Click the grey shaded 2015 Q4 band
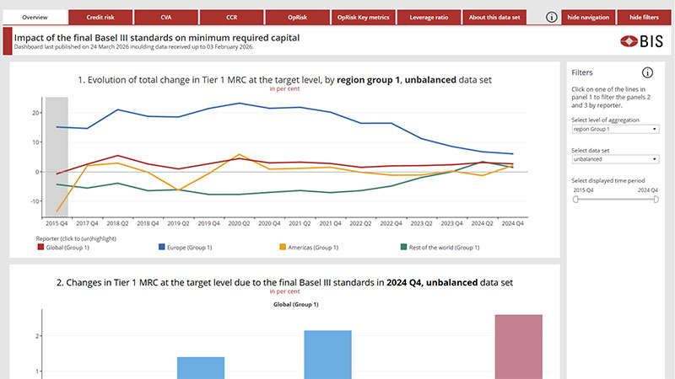 (x=57, y=157)
